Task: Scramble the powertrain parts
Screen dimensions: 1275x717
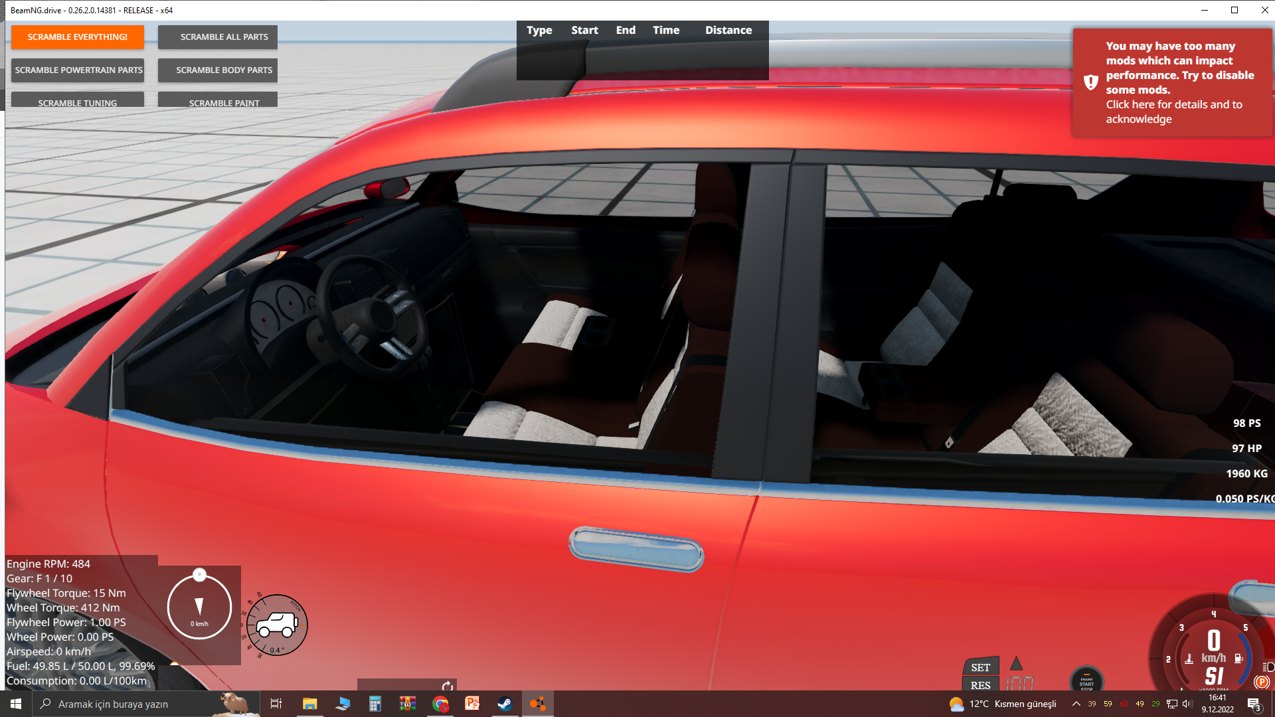Action: click(78, 70)
